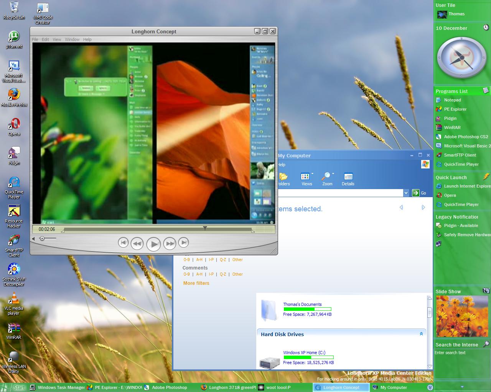Open the Edit menu in QuickTime
Screen dimensions: 491x392
[45, 39]
